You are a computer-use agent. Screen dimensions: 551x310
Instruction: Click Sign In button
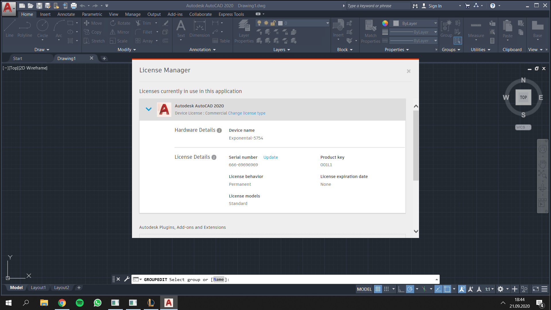(x=432, y=6)
